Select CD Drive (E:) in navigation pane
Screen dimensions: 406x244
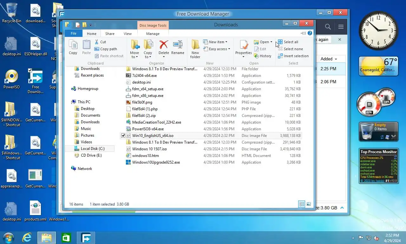tap(88, 155)
